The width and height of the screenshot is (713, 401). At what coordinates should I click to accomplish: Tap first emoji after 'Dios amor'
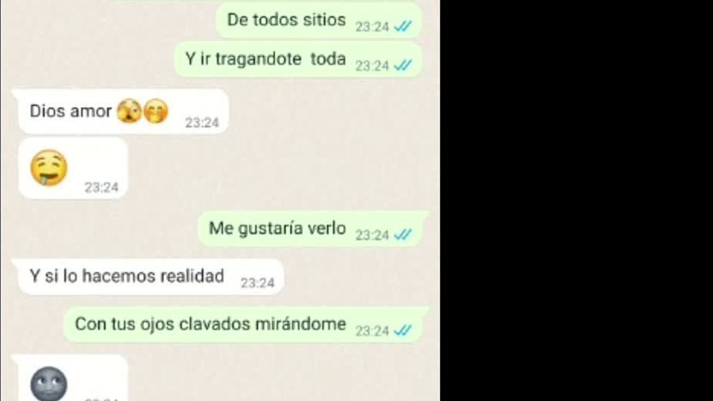[129, 111]
